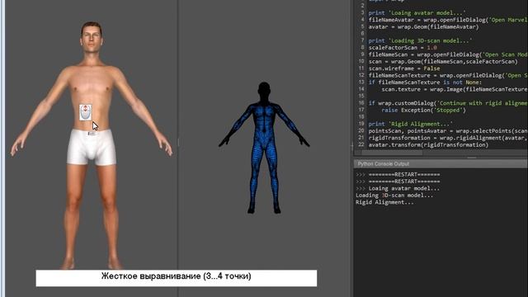528x297 pixels.
Task: Click avatar.transform(rigidTransformation) line
Action: tap(428, 145)
